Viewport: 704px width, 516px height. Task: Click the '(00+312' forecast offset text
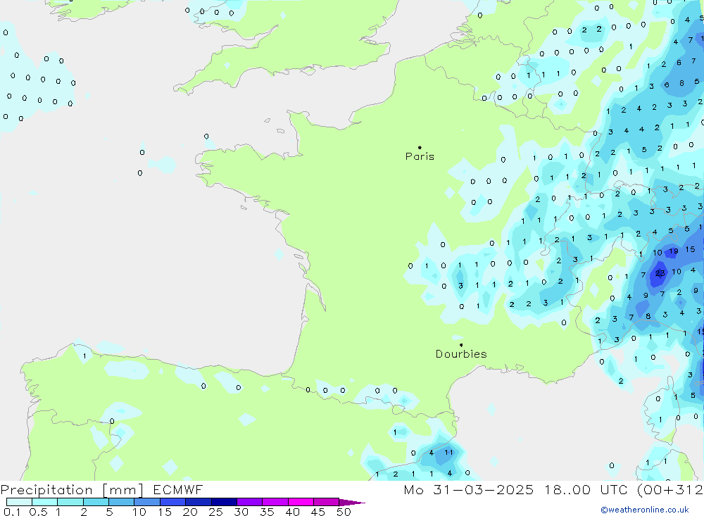(x=670, y=490)
